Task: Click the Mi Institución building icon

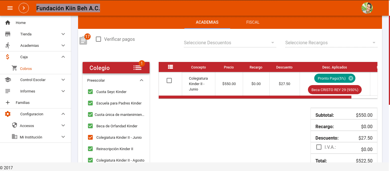Action: tap(15, 137)
